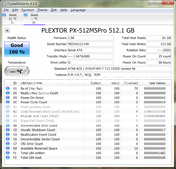Click status orb for Reallocation Event Count

[8, 134]
